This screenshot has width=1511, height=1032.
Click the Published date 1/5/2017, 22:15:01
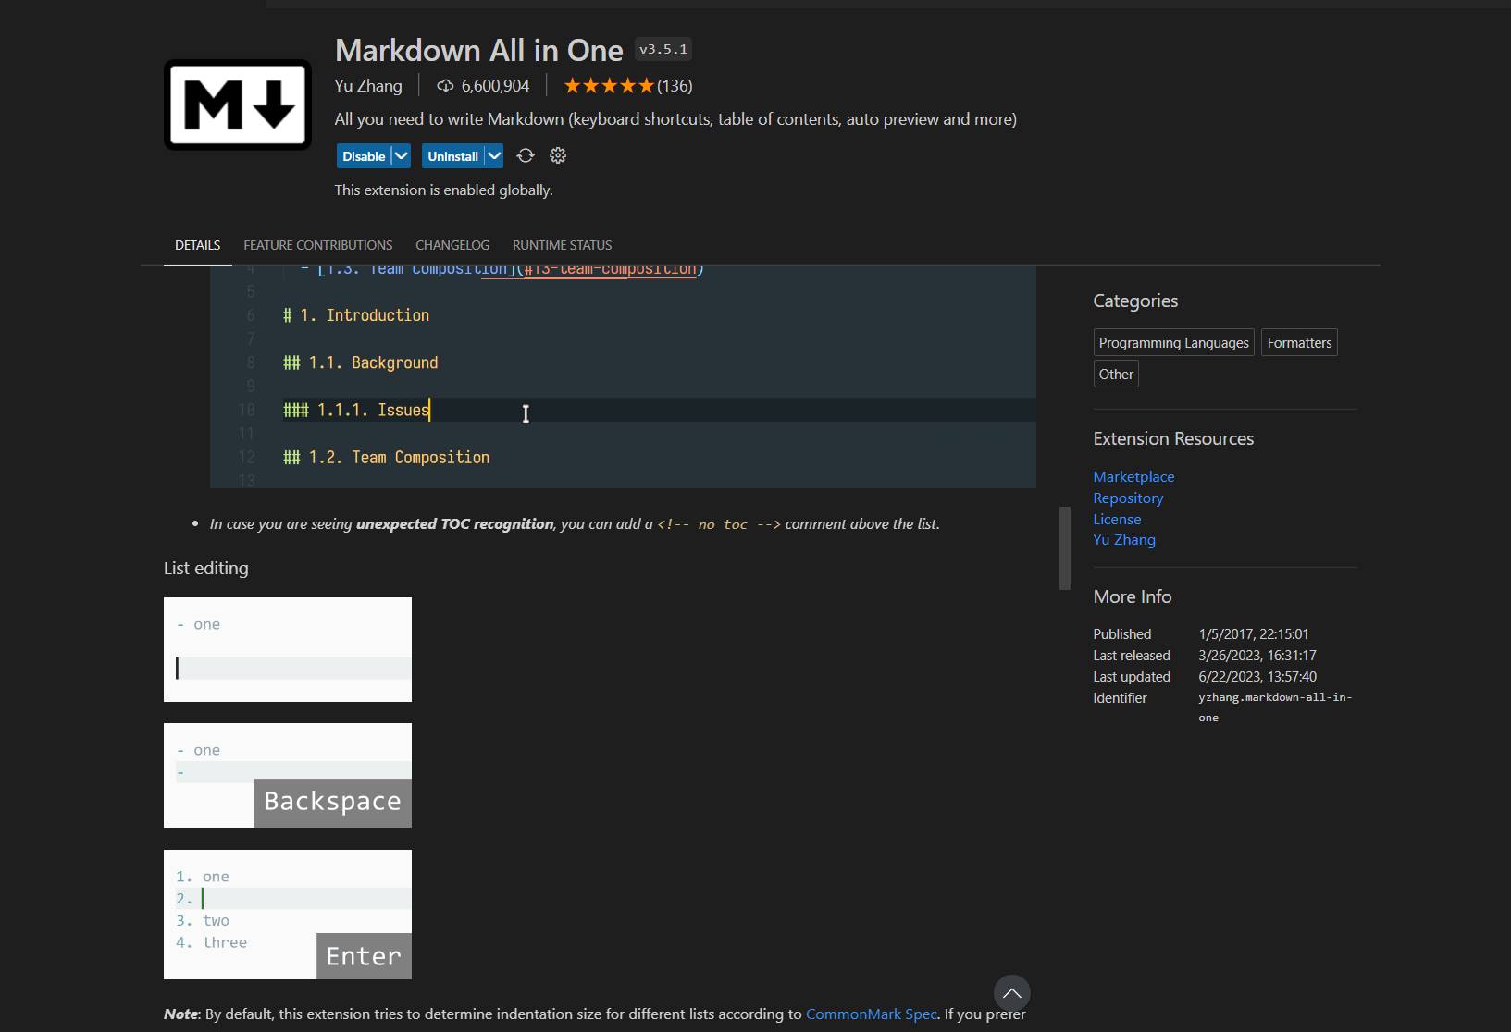coord(1254,634)
